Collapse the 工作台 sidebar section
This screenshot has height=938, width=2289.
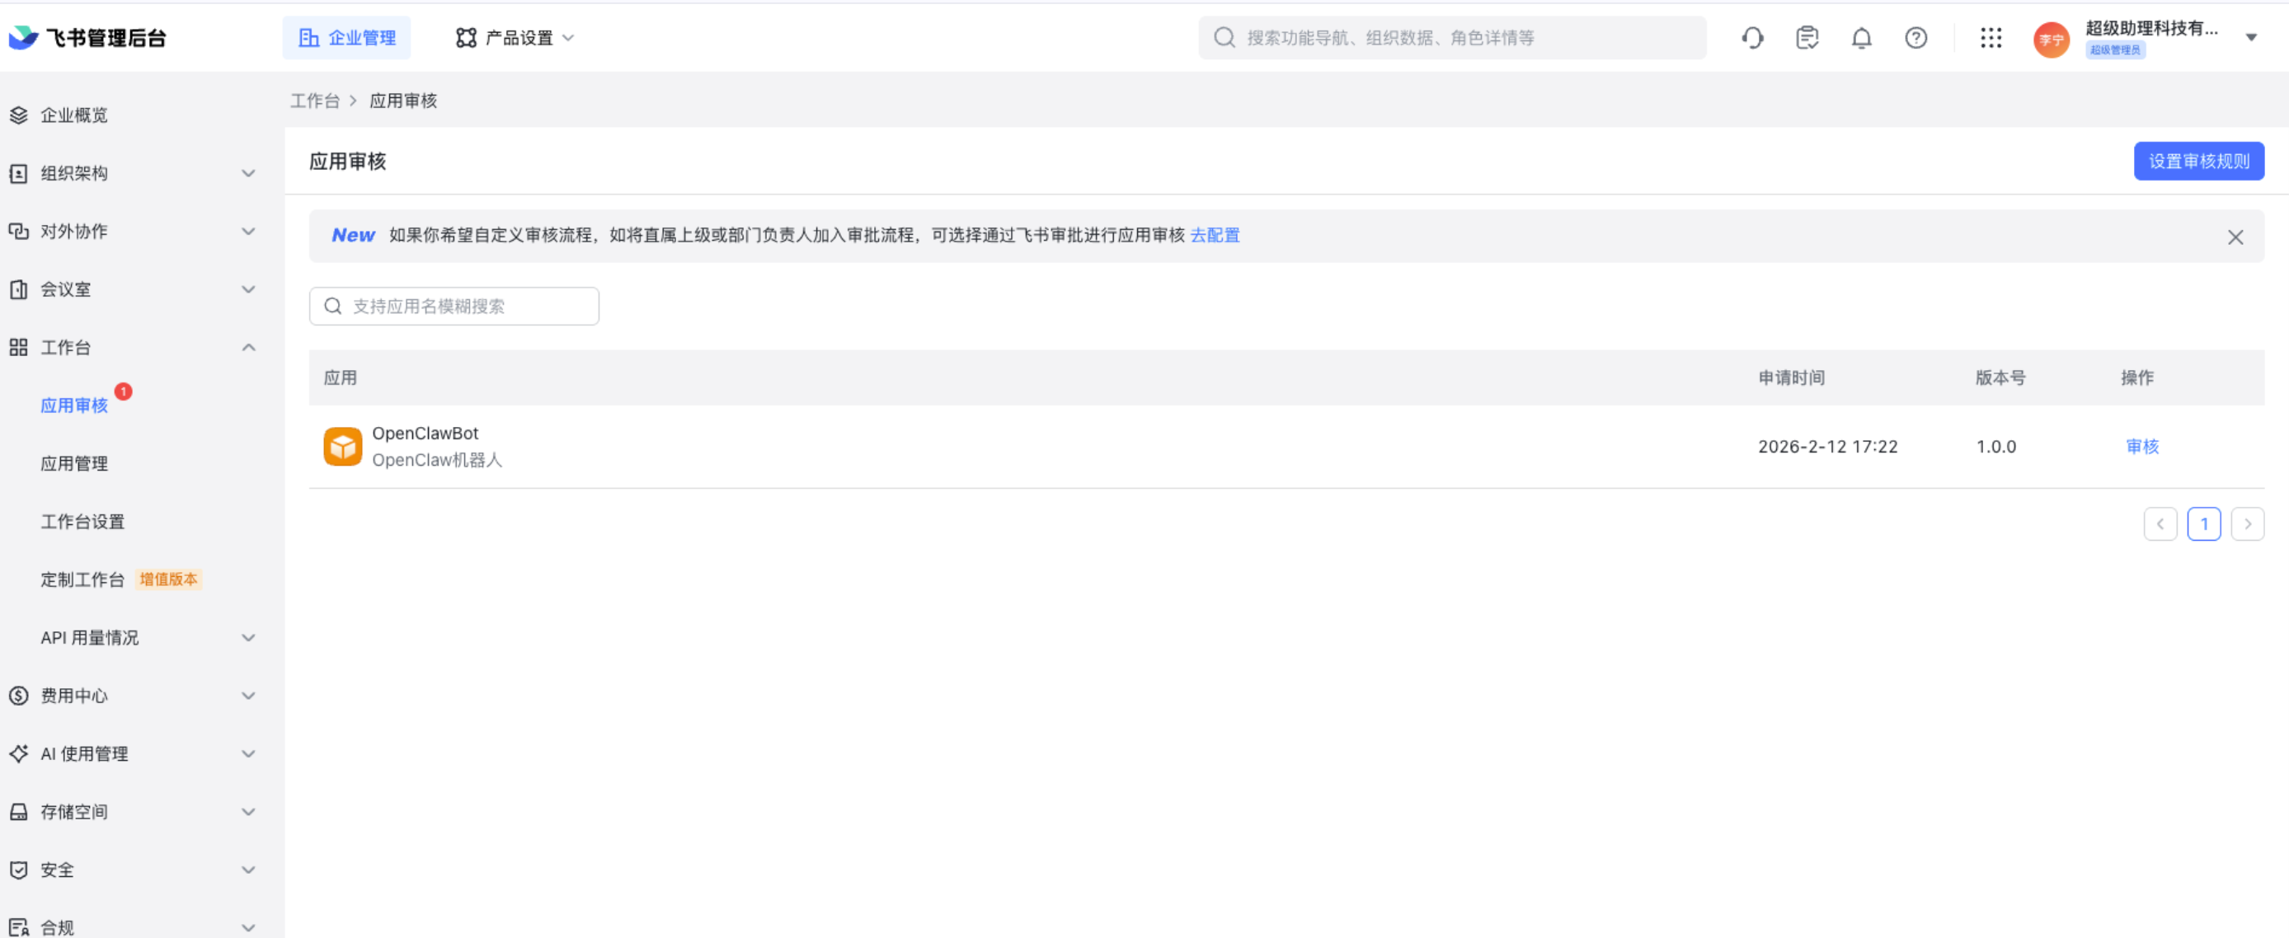248,347
